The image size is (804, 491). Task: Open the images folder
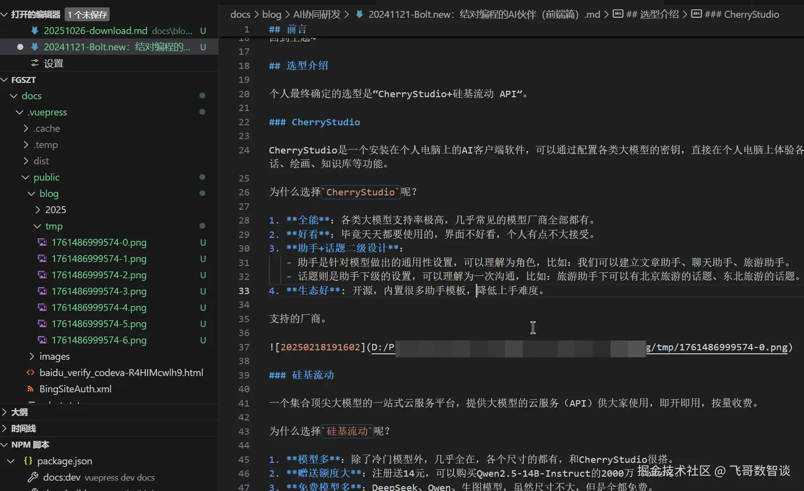coord(54,356)
